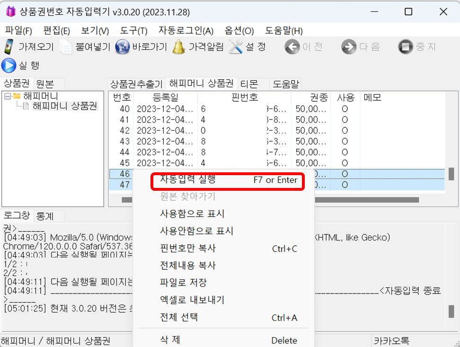Choose 파일로 저장 in the context menu
This screenshot has width=460, height=347.
(223, 283)
